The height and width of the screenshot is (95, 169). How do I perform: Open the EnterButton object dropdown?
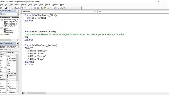[95, 12]
